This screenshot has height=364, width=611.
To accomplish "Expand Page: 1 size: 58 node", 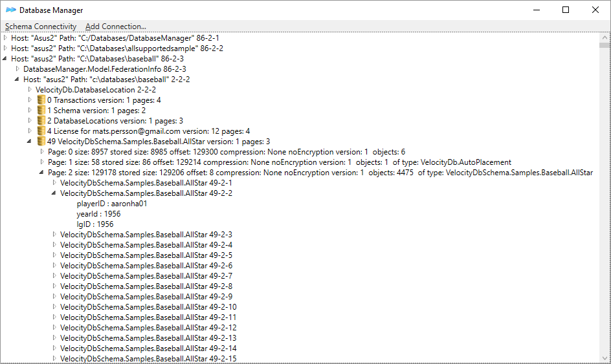I will pyautogui.click(x=42, y=162).
